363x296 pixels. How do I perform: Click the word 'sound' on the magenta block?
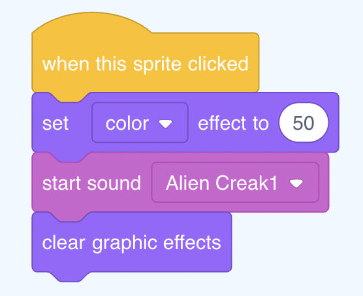pyautogui.click(x=114, y=183)
